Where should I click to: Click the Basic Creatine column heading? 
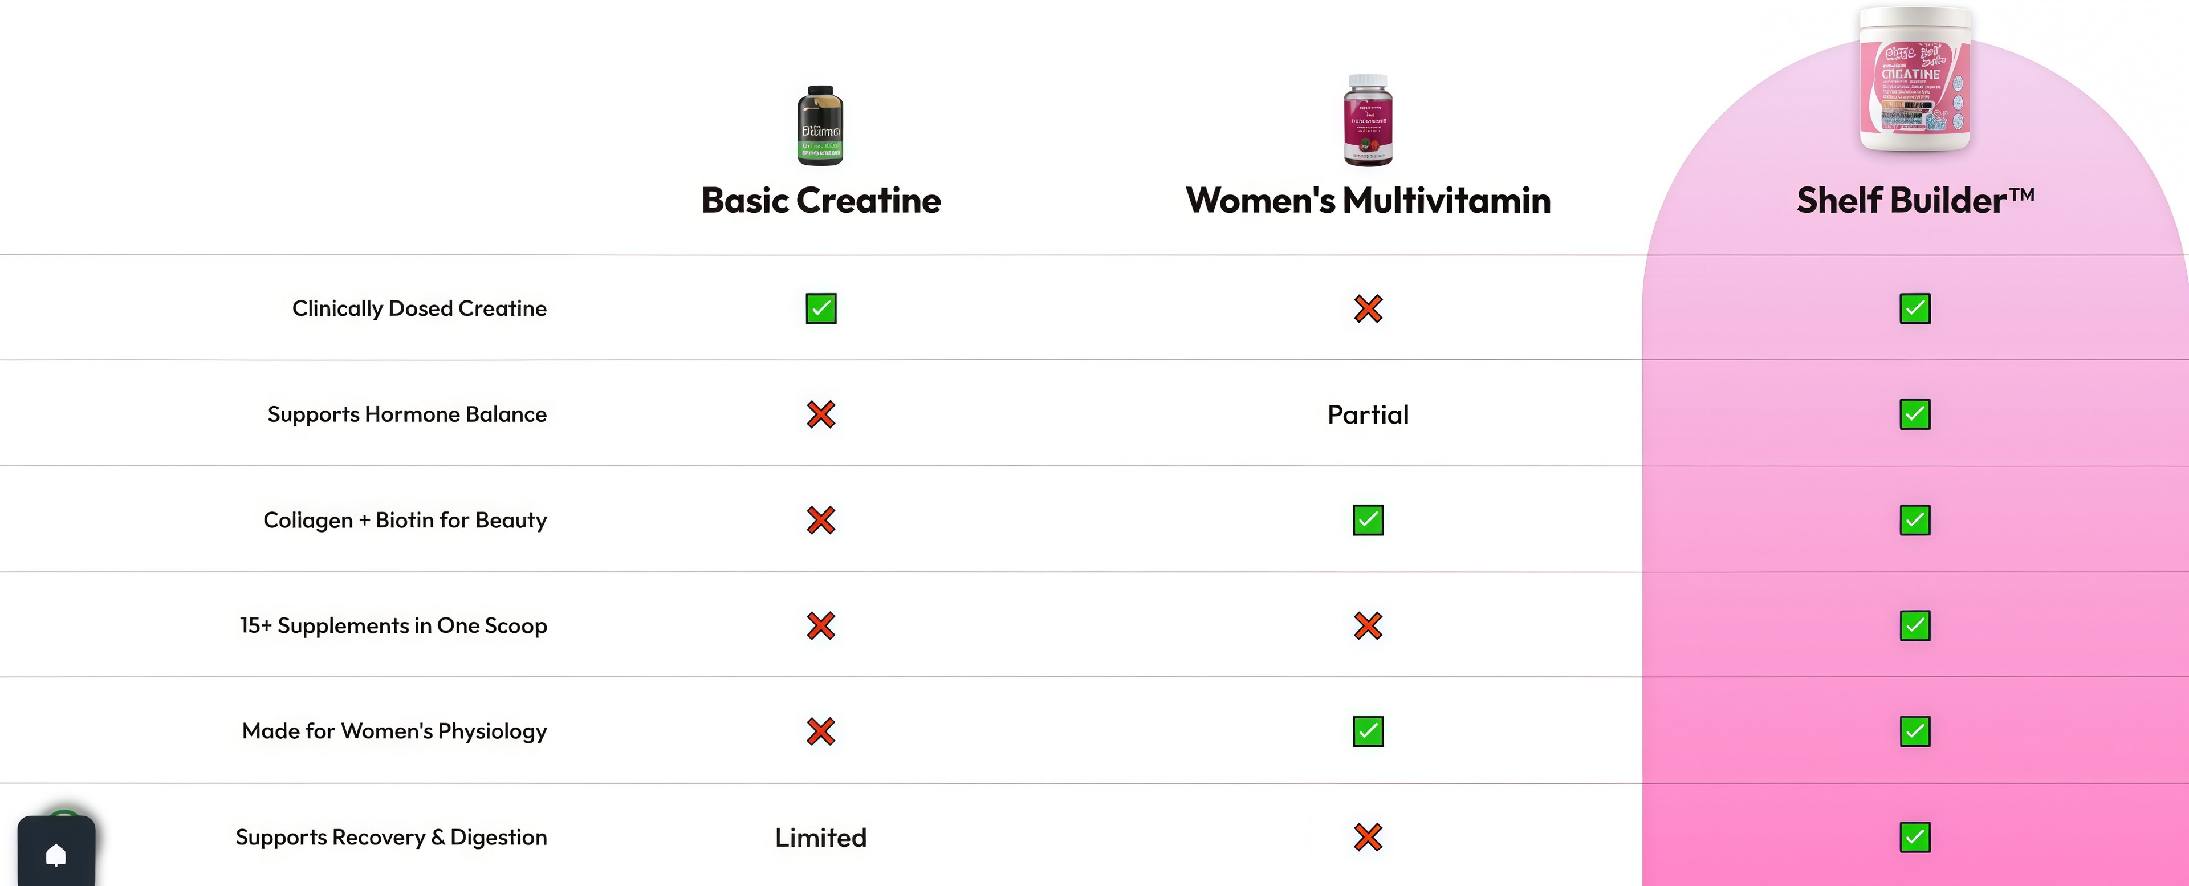[x=821, y=201]
